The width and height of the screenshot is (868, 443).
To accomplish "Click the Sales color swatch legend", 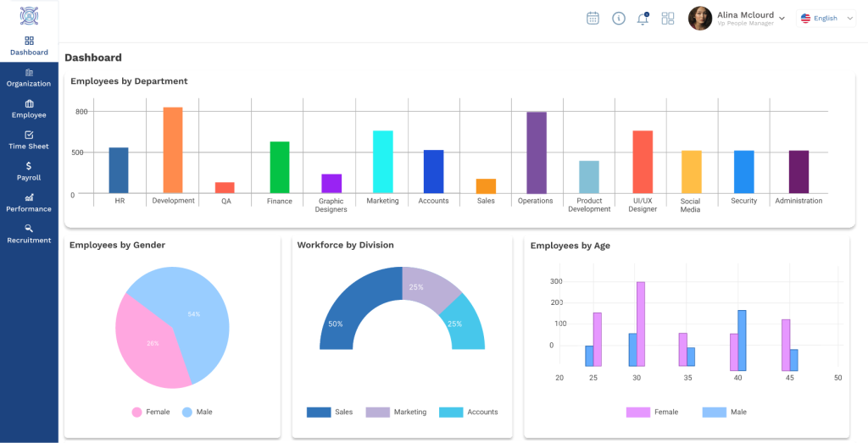I will (x=319, y=412).
